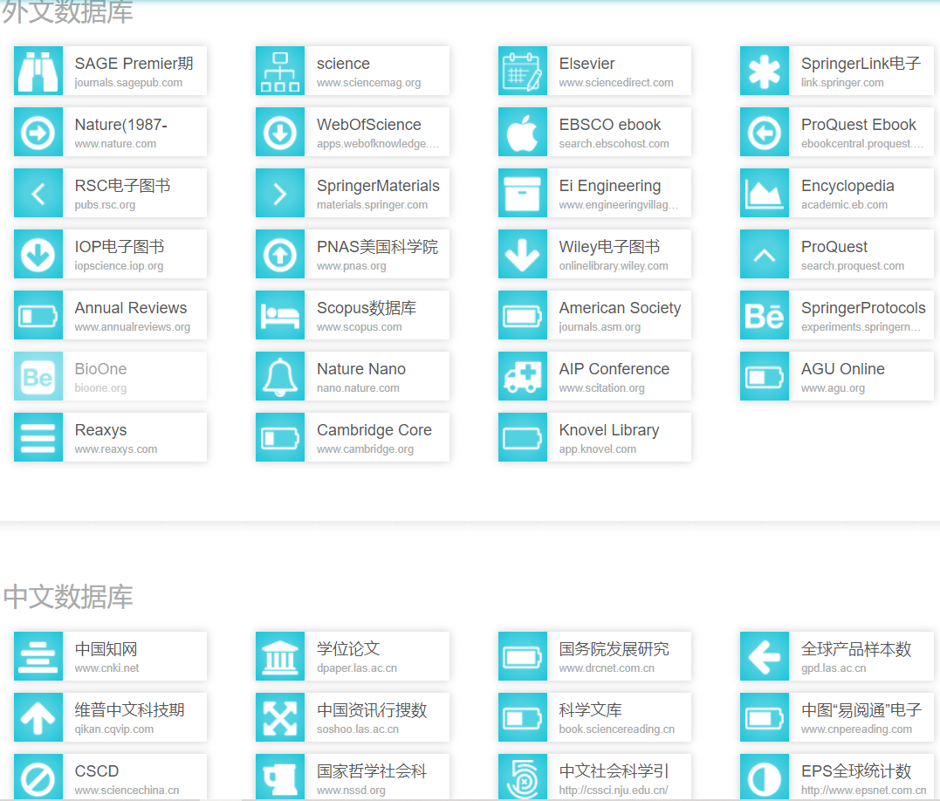Click the www.nature.com URL text
This screenshot has width=940, height=801.
pyautogui.click(x=115, y=144)
